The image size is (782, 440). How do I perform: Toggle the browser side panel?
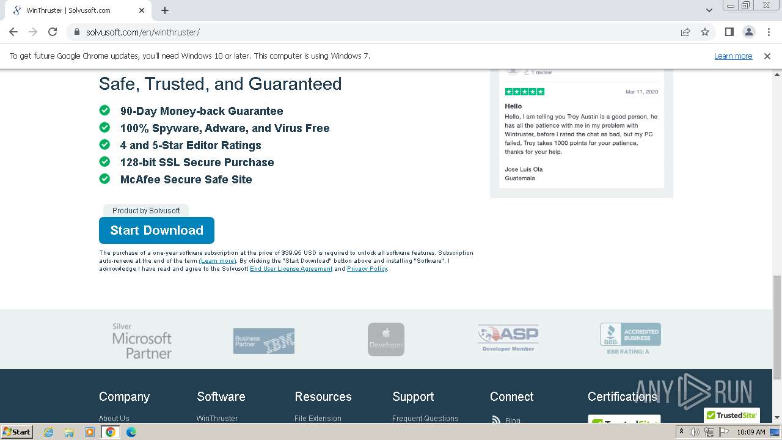pos(729,32)
